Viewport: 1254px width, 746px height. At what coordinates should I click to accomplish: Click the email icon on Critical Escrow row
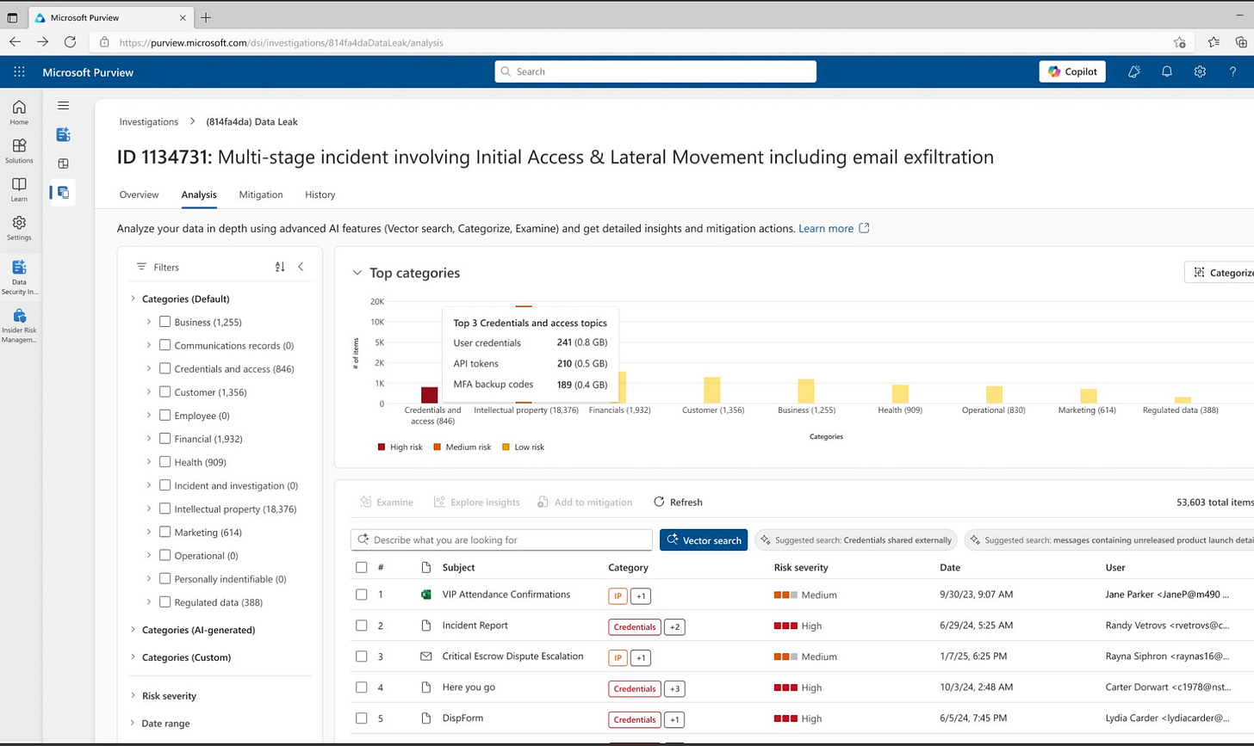coord(425,657)
